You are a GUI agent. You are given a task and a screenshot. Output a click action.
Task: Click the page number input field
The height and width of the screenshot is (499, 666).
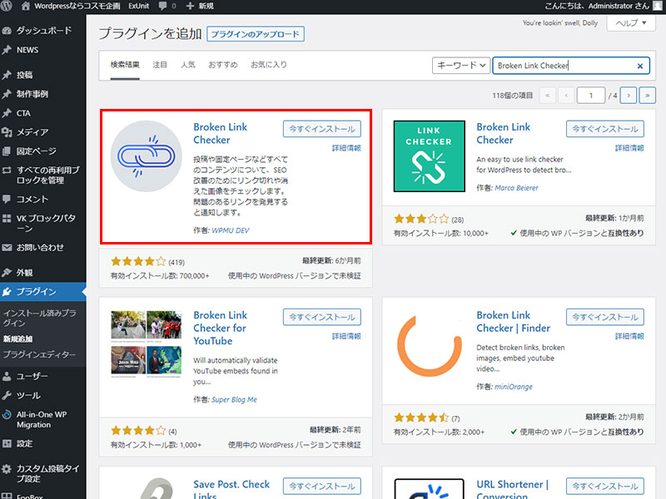[591, 95]
